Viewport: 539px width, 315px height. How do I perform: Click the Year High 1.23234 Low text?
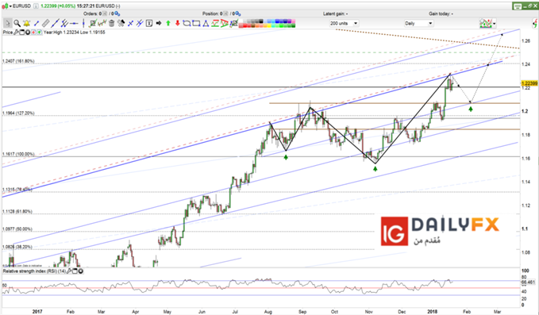(75, 33)
